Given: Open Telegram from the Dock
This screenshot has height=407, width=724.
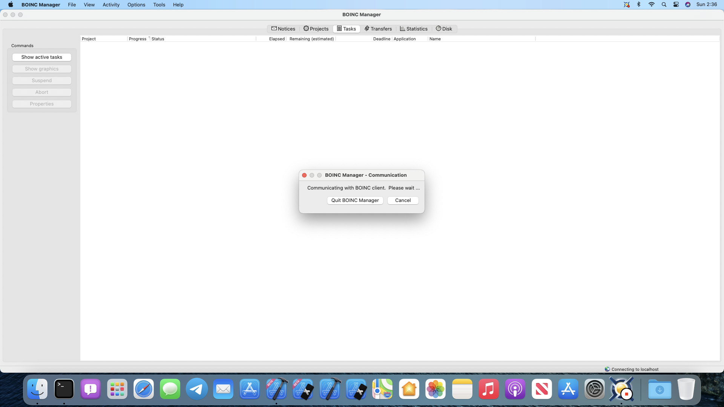Looking at the screenshot, I should pyautogui.click(x=196, y=389).
